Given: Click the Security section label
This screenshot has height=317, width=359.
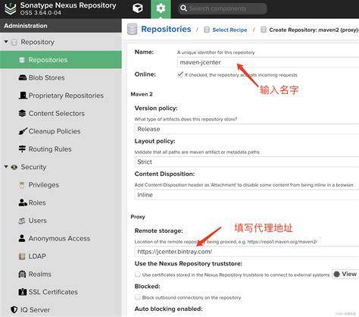Looking at the screenshot, I should (33, 167).
